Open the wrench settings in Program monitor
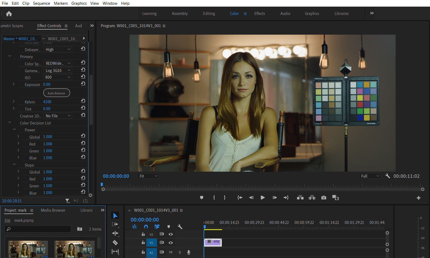430x258 pixels. tap(387, 176)
